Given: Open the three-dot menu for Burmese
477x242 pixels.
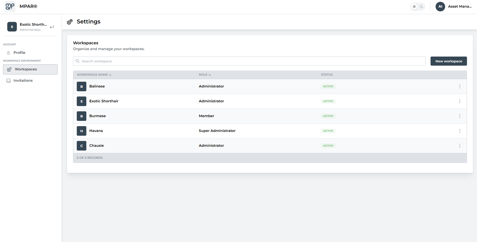Looking at the screenshot, I should point(459,116).
